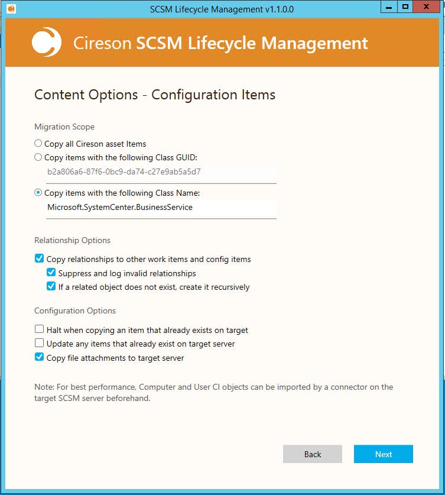
Task: Click the Content Options - Configuration Items heading
Action: pyautogui.click(x=155, y=95)
